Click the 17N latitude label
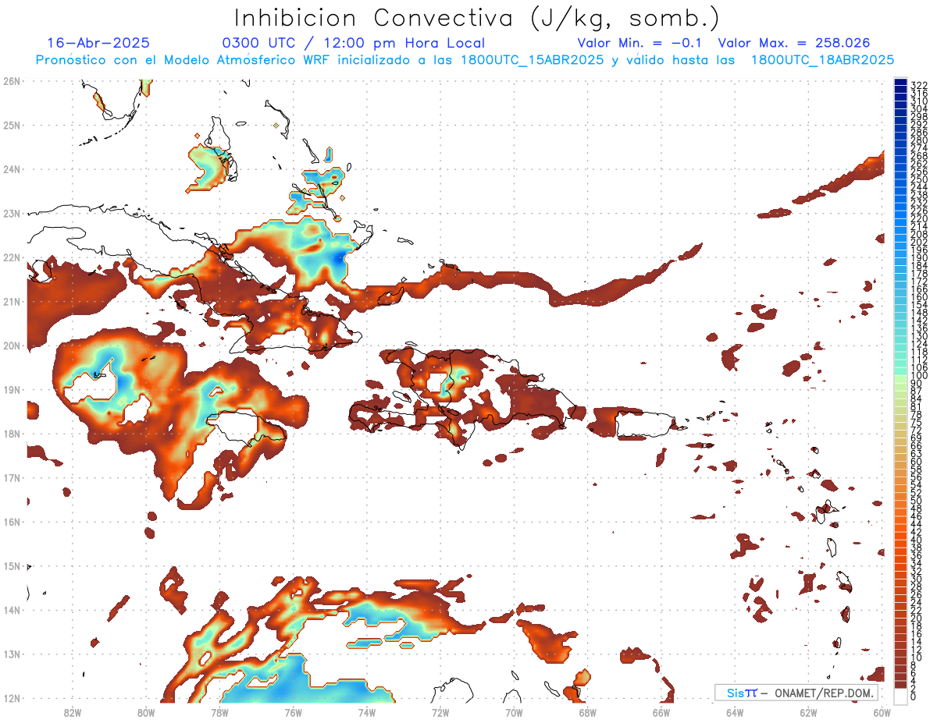This screenshot has height=723, width=937. [12, 477]
